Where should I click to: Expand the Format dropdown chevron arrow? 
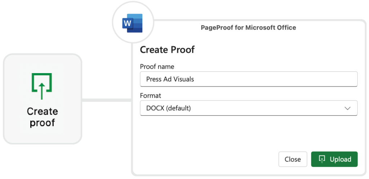click(347, 108)
